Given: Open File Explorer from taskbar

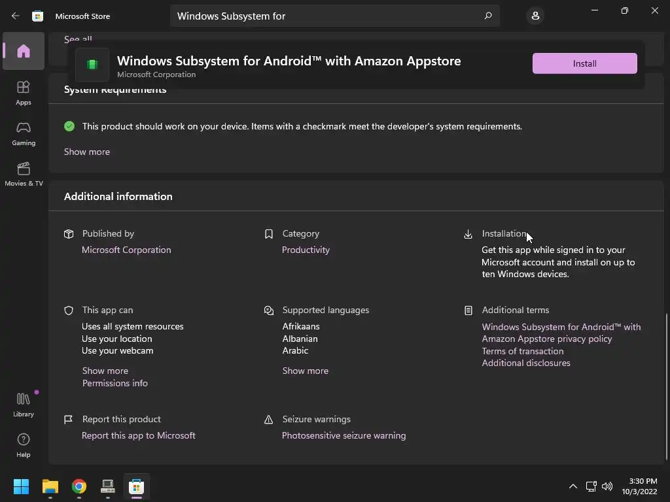Looking at the screenshot, I should click(50, 486).
